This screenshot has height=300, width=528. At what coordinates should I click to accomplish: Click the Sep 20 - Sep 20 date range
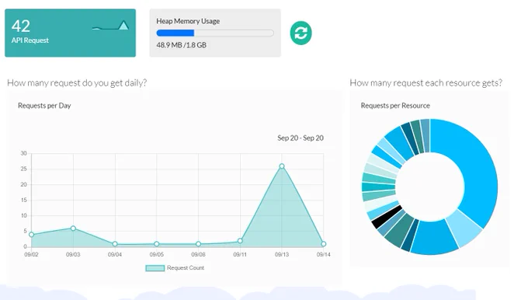pos(300,138)
